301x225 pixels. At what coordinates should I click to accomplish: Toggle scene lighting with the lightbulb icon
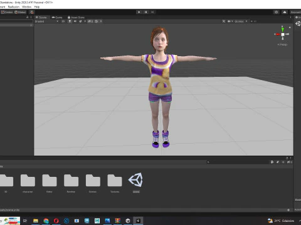click(70, 21)
